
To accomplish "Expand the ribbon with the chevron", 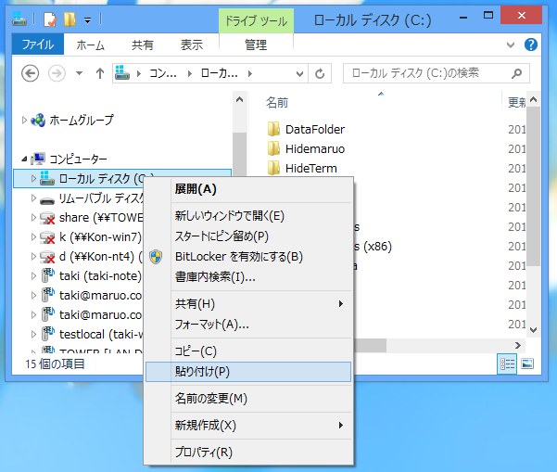I will coord(511,45).
